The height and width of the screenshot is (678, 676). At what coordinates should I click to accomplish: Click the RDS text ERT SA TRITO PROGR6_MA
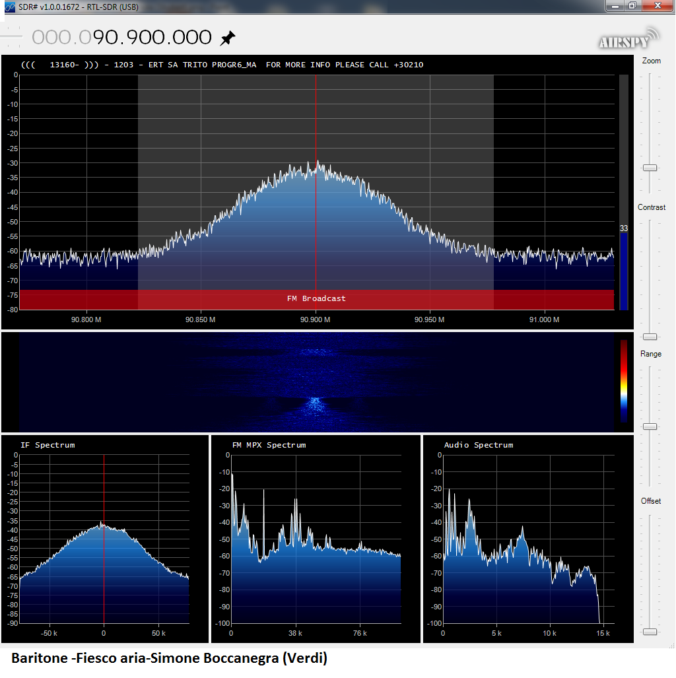point(202,65)
